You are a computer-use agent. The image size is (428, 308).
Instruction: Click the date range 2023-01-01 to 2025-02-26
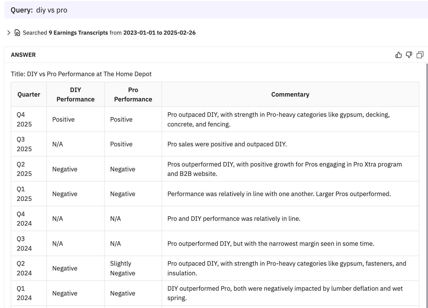(x=159, y=33)
